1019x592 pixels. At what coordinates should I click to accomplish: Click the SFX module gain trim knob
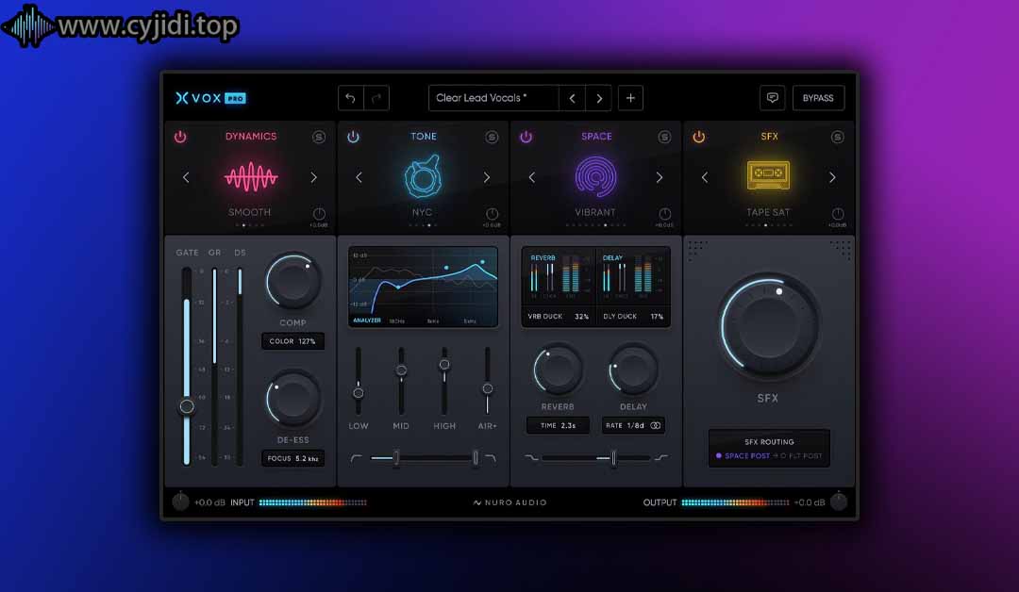(838, 214)
